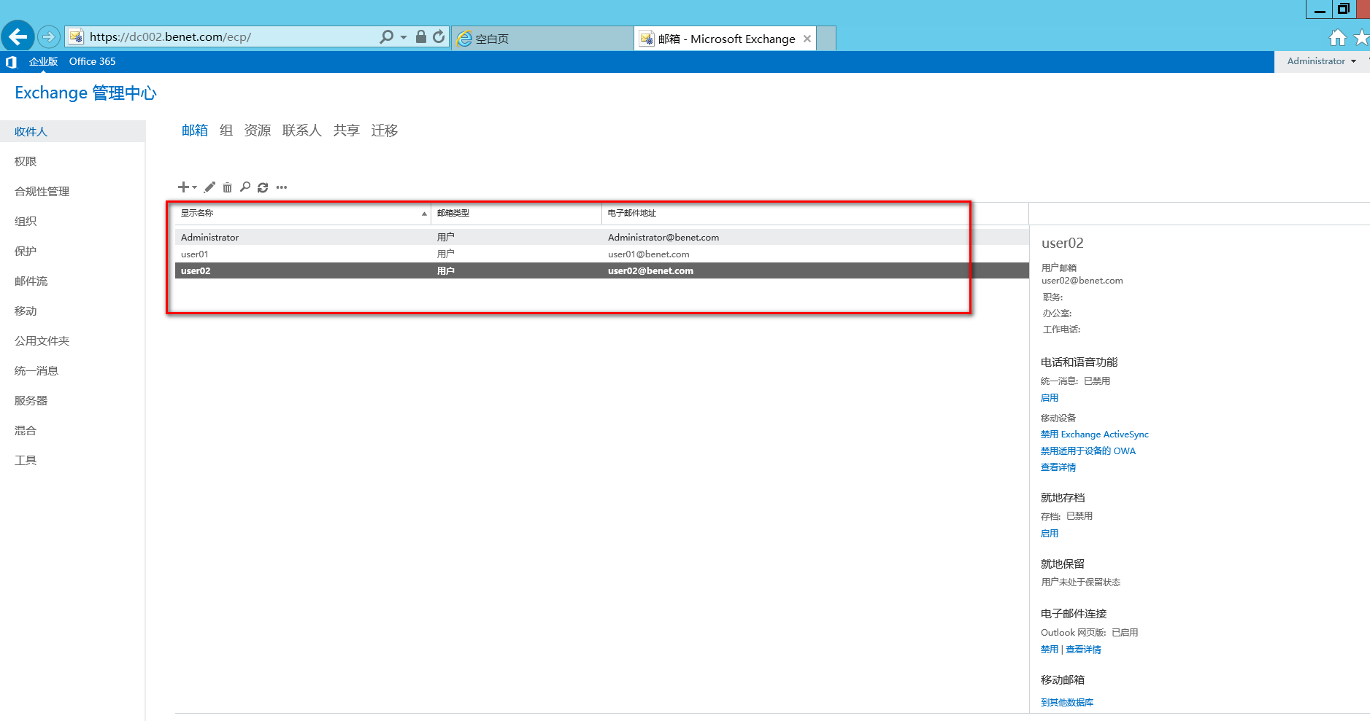Select 合规性管理 in the left navigation
Screen dimensions: 1370x721
pos(42,192)
